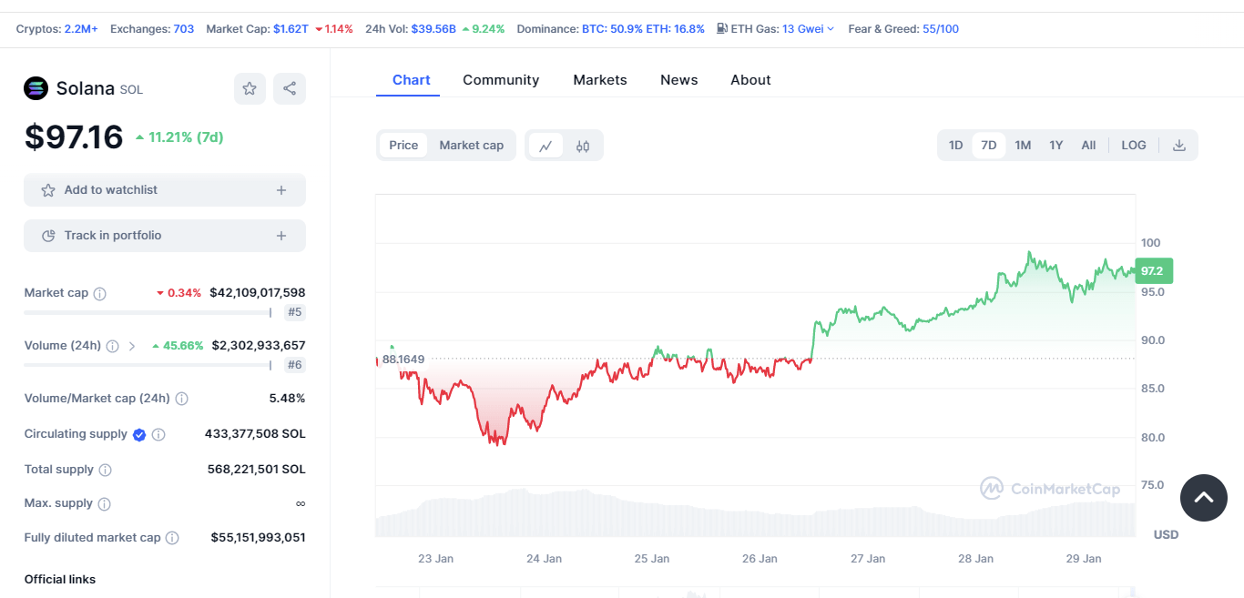Set chart range to All

(1088, 146)
